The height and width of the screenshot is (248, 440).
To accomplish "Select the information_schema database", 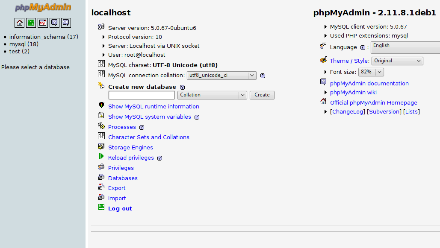I will [x=37, y=37].
